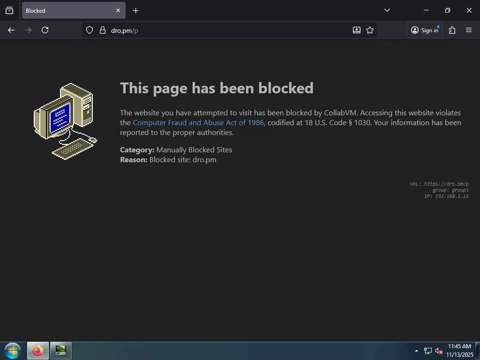
Task: Switch to Firefox in the taskbar
Action: click(x=38, y=351)
